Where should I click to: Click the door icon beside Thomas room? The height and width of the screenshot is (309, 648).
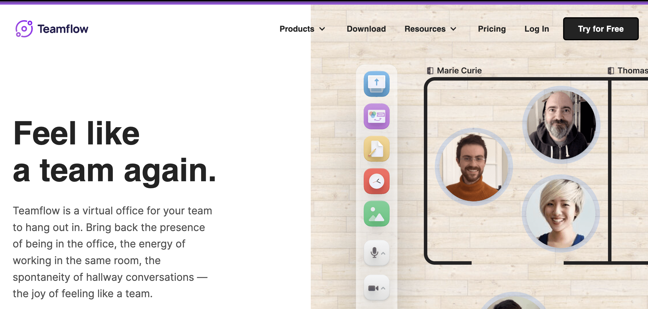[611, 71]
